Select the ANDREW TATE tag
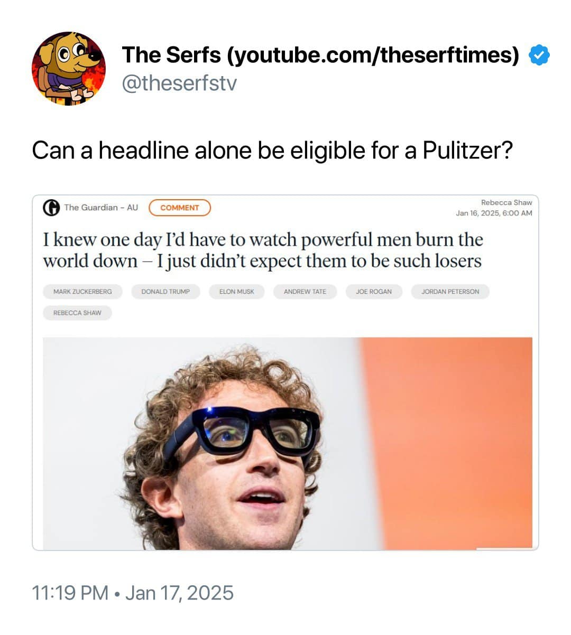 (x=305, y=292)
